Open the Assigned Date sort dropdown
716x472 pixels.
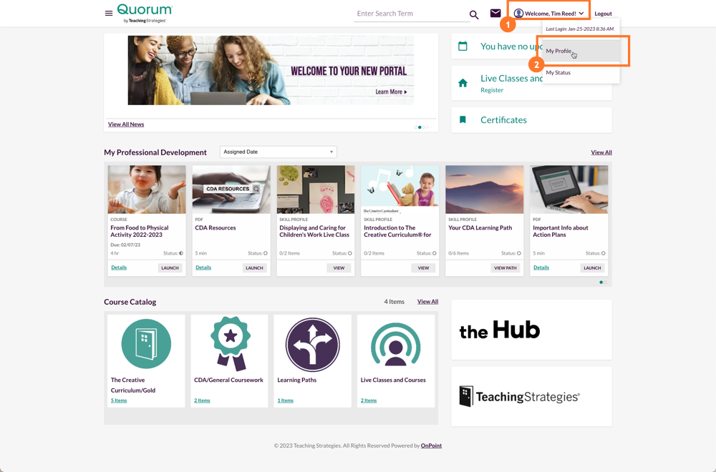tap(278, 152)
